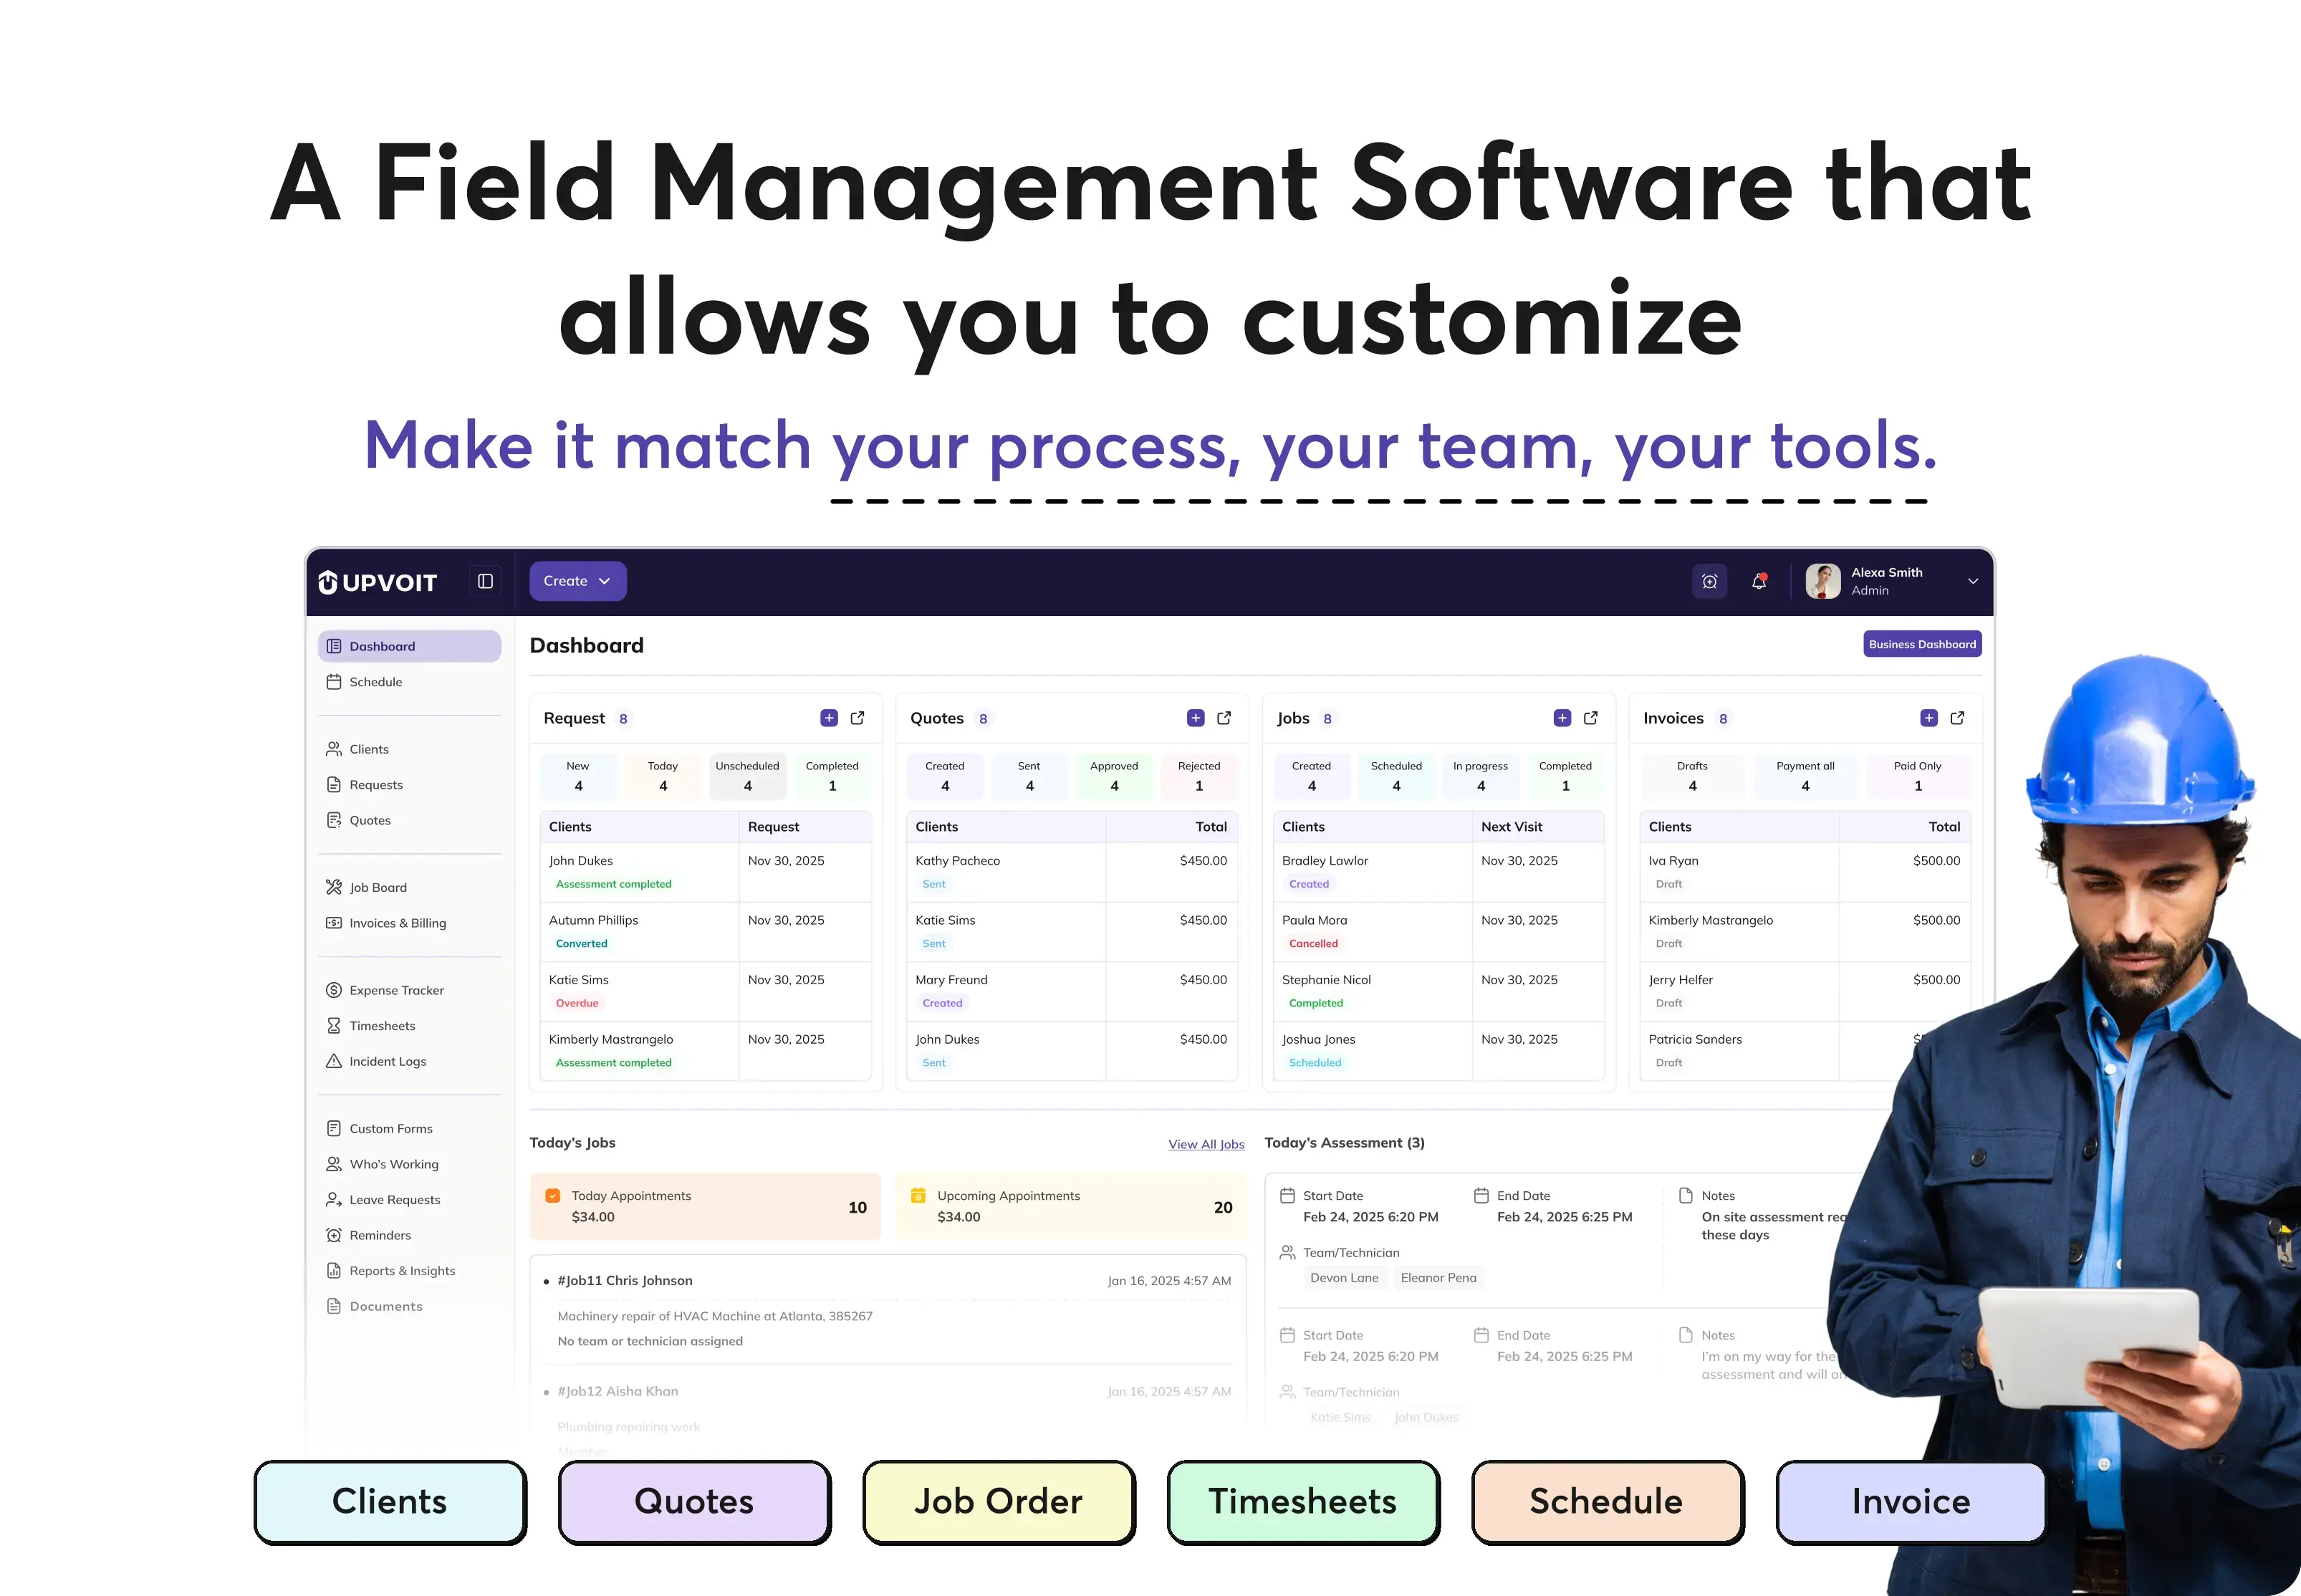Open Alexa Smith profile avatar
This screenshot has height=1596, width=2301.
click(1822, 581)
